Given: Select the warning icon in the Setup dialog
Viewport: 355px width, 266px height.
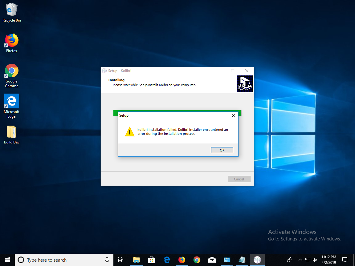Looking at the screenshot, I should coord(130,132).
